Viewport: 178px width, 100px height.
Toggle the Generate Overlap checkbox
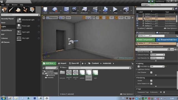(151, 52)
